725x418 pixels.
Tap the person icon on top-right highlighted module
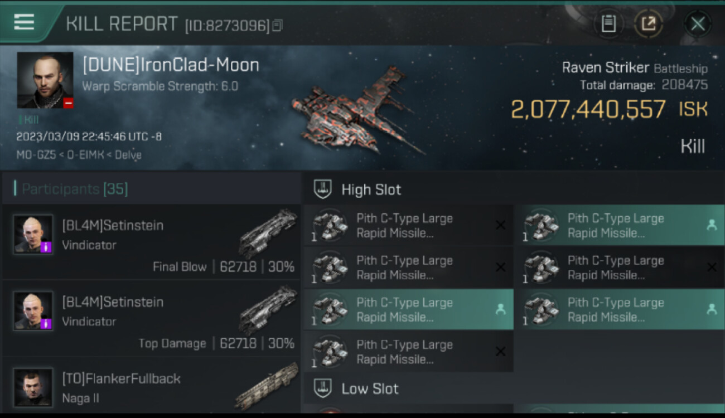[712, 225]
